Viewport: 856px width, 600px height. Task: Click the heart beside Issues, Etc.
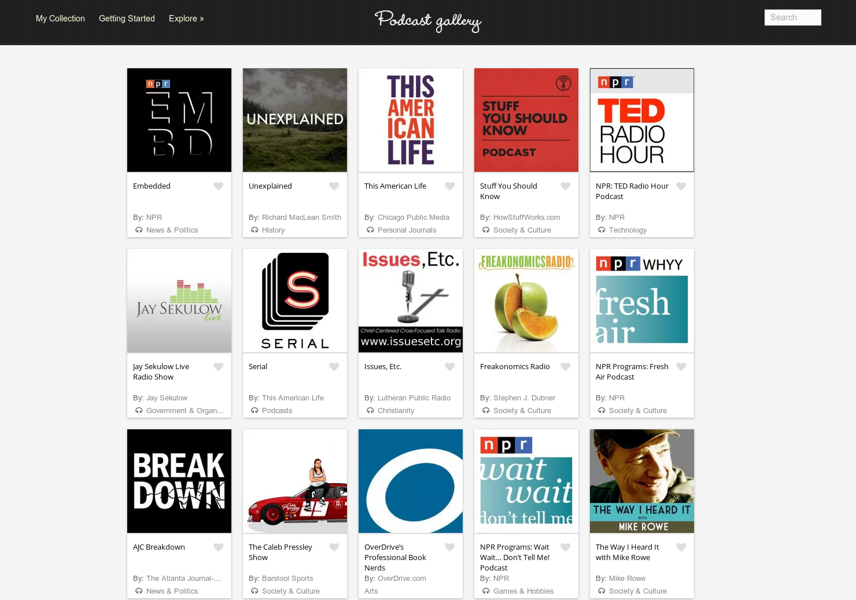pos(450,367)
